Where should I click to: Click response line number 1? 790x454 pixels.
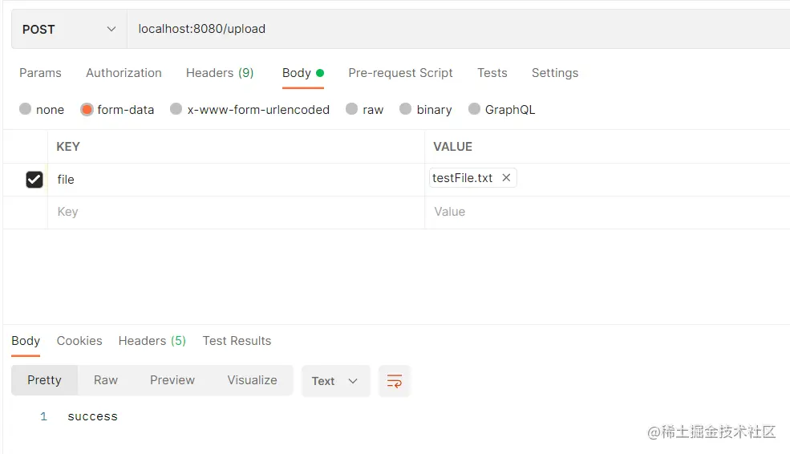click(x=44, y=417)
